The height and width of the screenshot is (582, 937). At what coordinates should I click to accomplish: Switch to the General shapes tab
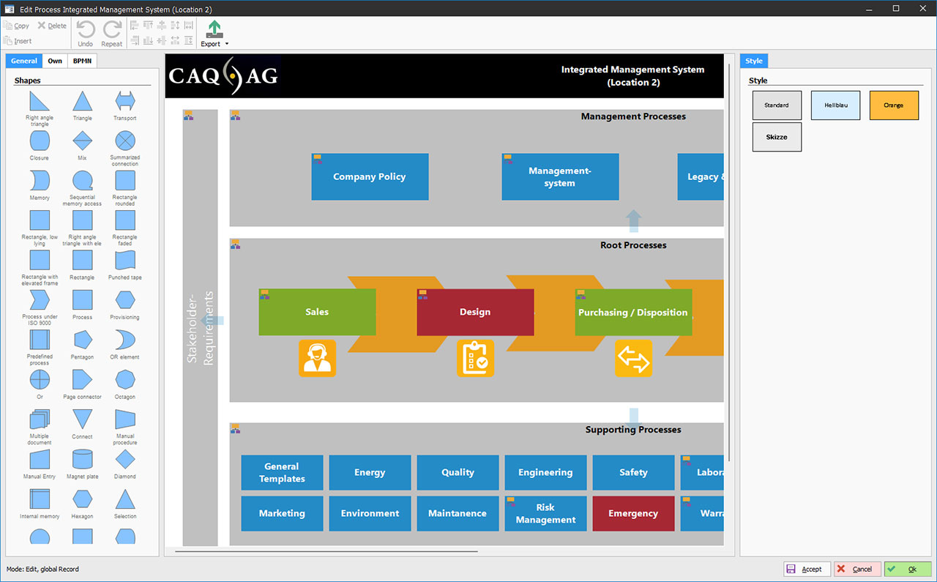coord(24,61)
